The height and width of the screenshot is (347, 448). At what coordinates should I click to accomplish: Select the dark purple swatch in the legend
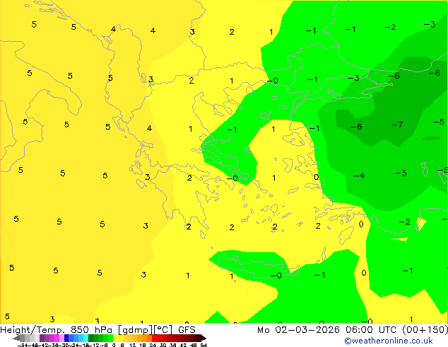(x=42, y=339)
